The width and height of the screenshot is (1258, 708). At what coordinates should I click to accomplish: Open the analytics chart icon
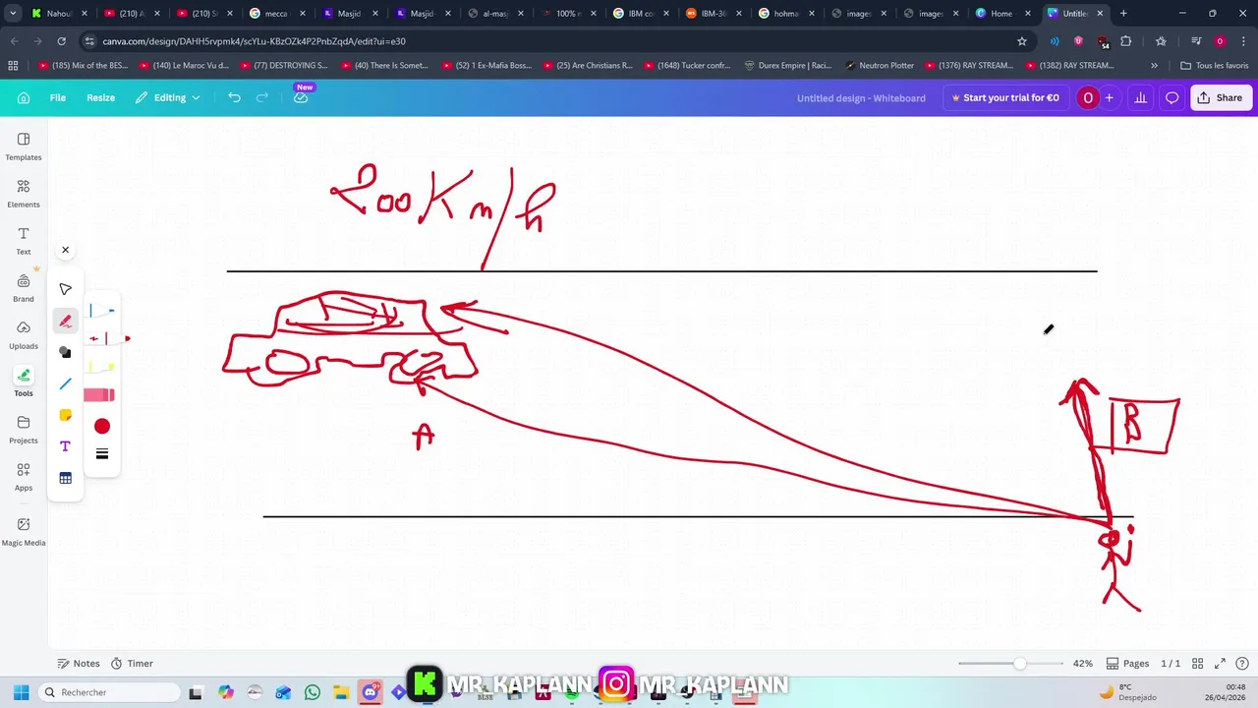pos(1140,97)
